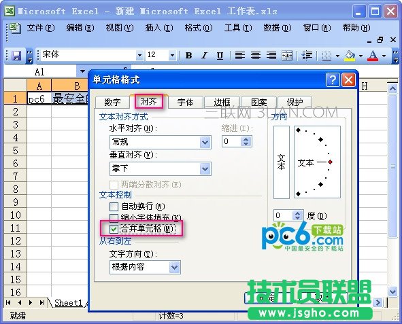Open the 编辑 menu
The image size is (402, 324).
coord(80,28)
